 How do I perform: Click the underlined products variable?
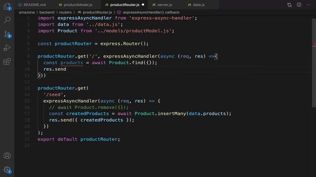[x=72, y=62]
